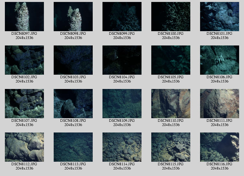Image resolution: width=244 pixels, height=176 pixels.
Task: Click the DSCN8108.JPG thumbnail image
Action: [x=73, y=104]
